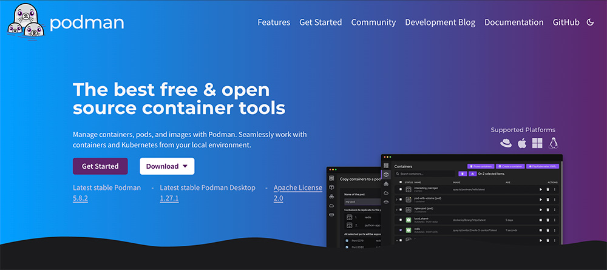Go to the Community page

click(x=373, y=22)
